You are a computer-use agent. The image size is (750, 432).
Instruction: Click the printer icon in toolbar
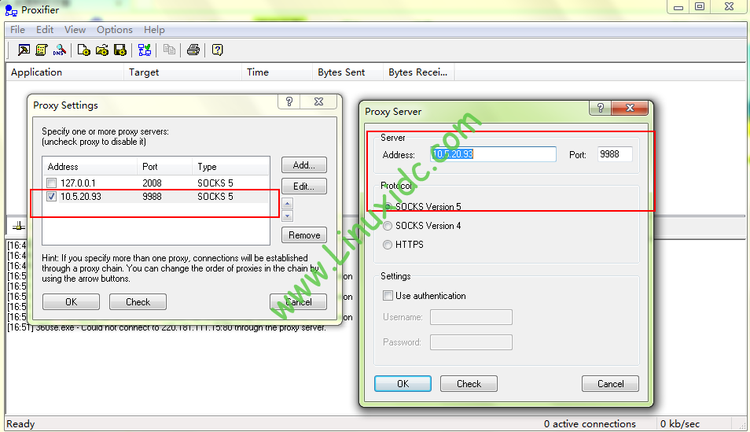click(x=193, y=50)
